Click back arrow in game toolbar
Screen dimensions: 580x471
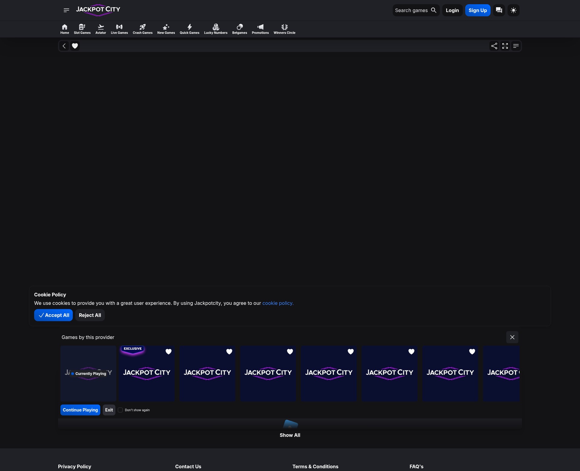coord(64,46)
